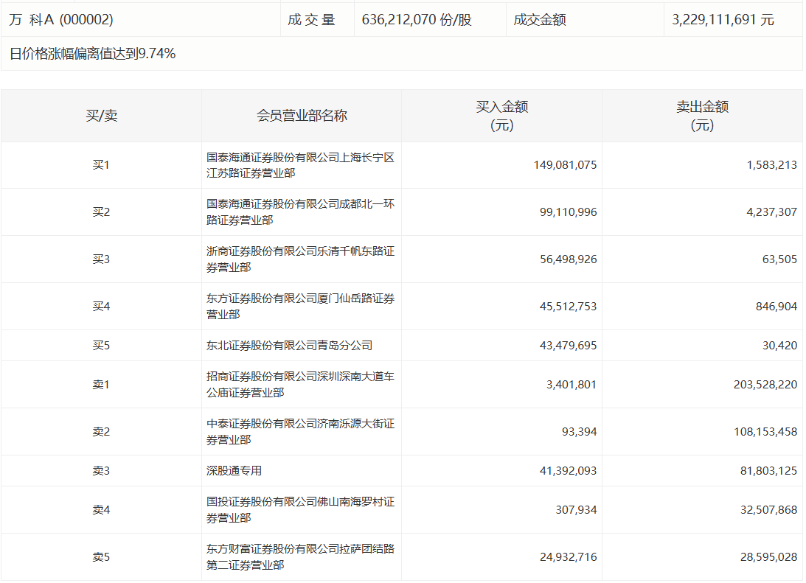The height and width of the screenshot is (583, 806).
Task: Click the 买入金额 (元) column header
Action: tap(501, 116)
